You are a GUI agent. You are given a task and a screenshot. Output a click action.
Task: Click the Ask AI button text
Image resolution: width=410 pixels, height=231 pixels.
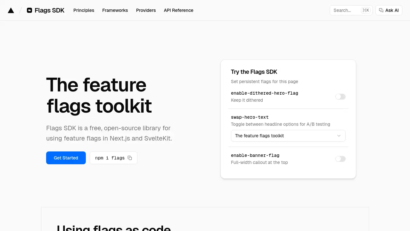pos(392,10)
